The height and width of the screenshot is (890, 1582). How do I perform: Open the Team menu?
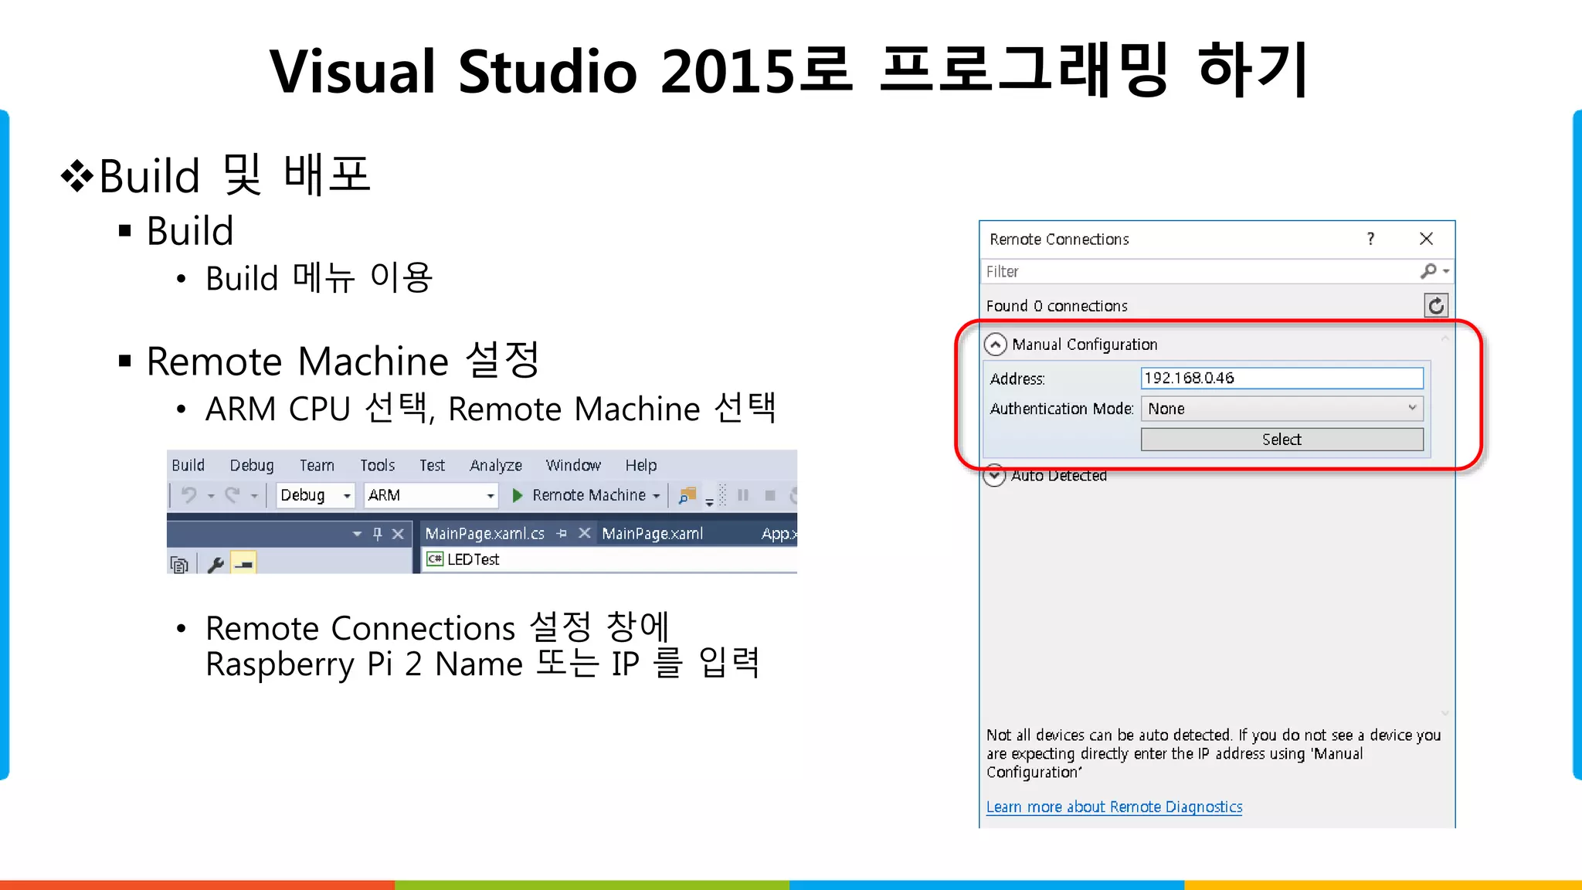(x=317, y=465)
